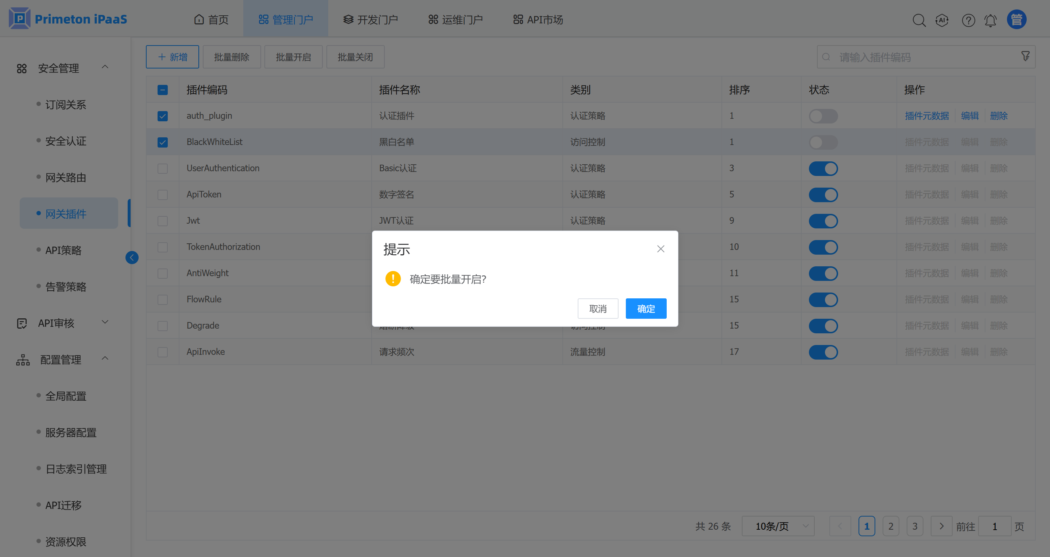The image size is (1050, 557).
Task: Click the user avatar icon
Action: pyautogui.click(x=1016, y=20)
